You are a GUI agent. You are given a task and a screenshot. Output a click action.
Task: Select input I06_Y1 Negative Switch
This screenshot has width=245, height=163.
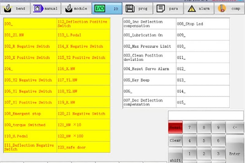click(30, 91)
